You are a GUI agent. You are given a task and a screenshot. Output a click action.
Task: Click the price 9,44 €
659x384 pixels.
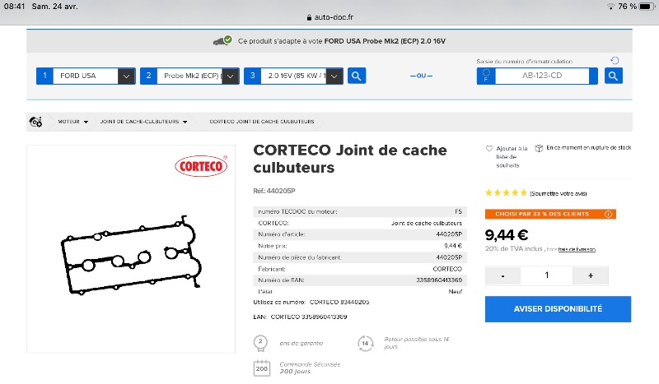tap(507, 235)
